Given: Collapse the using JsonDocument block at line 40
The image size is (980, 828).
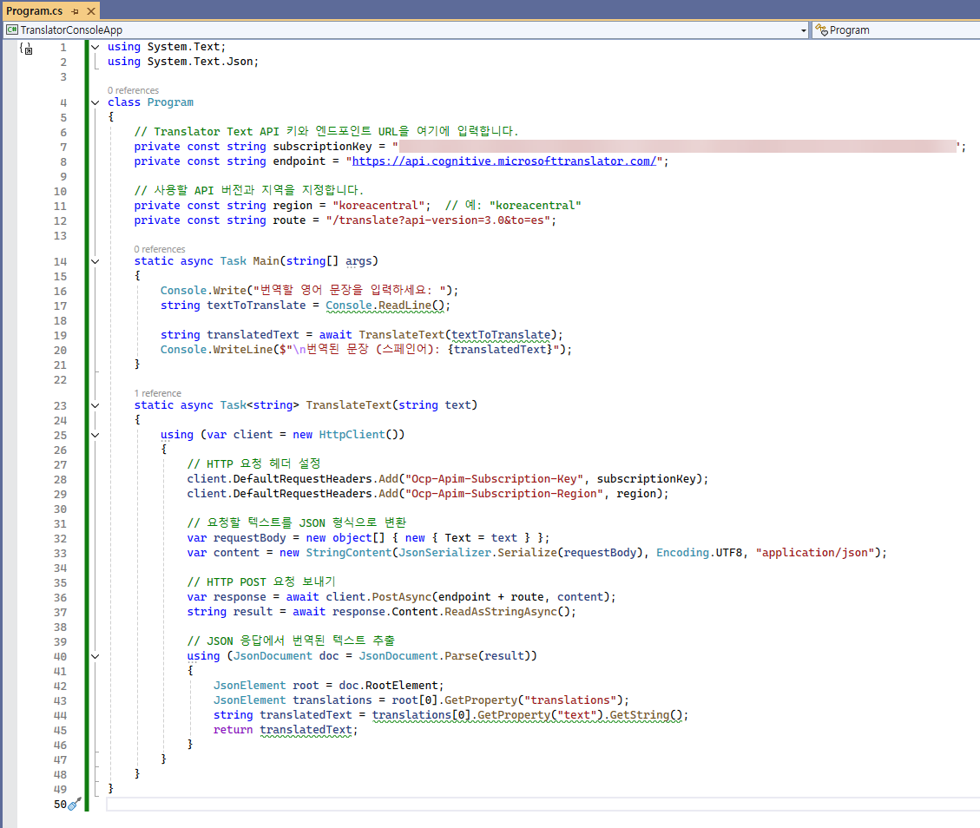Looking at the screenshot, I should tap(95, 656).
